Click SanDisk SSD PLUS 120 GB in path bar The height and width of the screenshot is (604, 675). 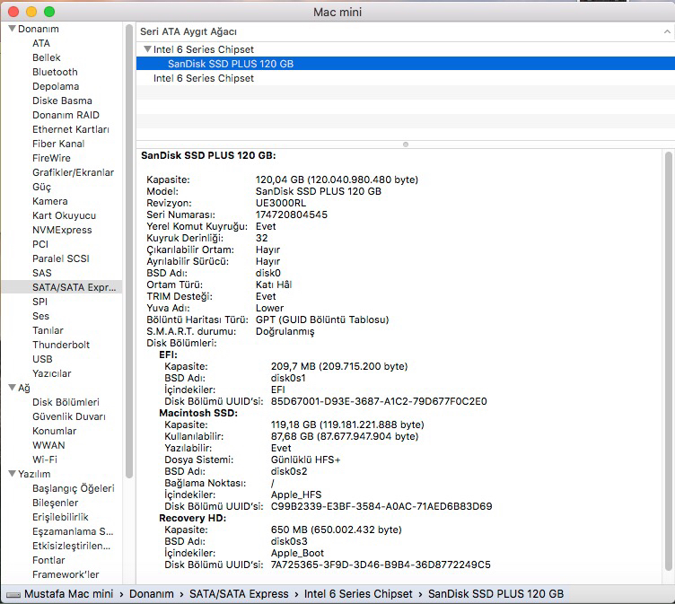(x=495, y=594)
